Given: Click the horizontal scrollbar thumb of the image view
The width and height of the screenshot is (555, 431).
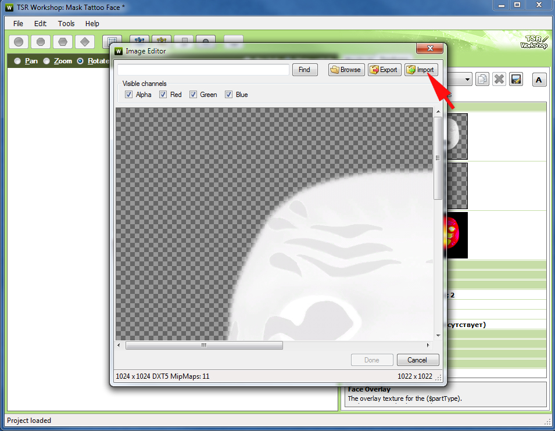Looking at the screenshot, I should pyautogui.click(x=204, y=345).
